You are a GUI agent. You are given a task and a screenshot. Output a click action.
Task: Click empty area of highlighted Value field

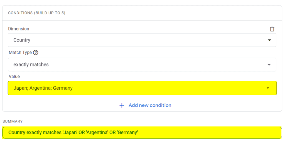click(x=167, y=88)
